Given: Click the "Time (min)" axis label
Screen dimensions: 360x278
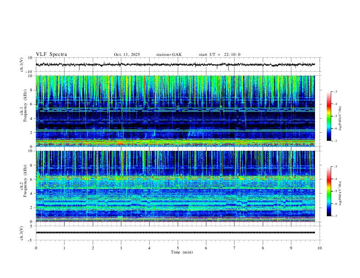Looking at the screenshot, I should 182,252.
